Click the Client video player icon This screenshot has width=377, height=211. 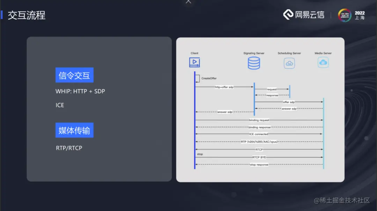tap(194, 62)
